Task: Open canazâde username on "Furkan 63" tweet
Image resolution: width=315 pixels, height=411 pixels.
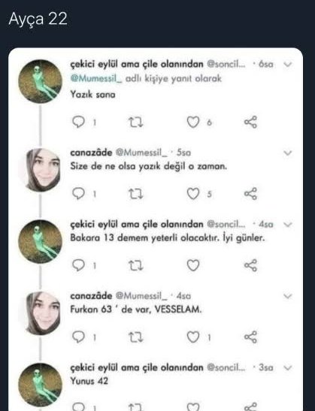Action: (x=91, y=296)
